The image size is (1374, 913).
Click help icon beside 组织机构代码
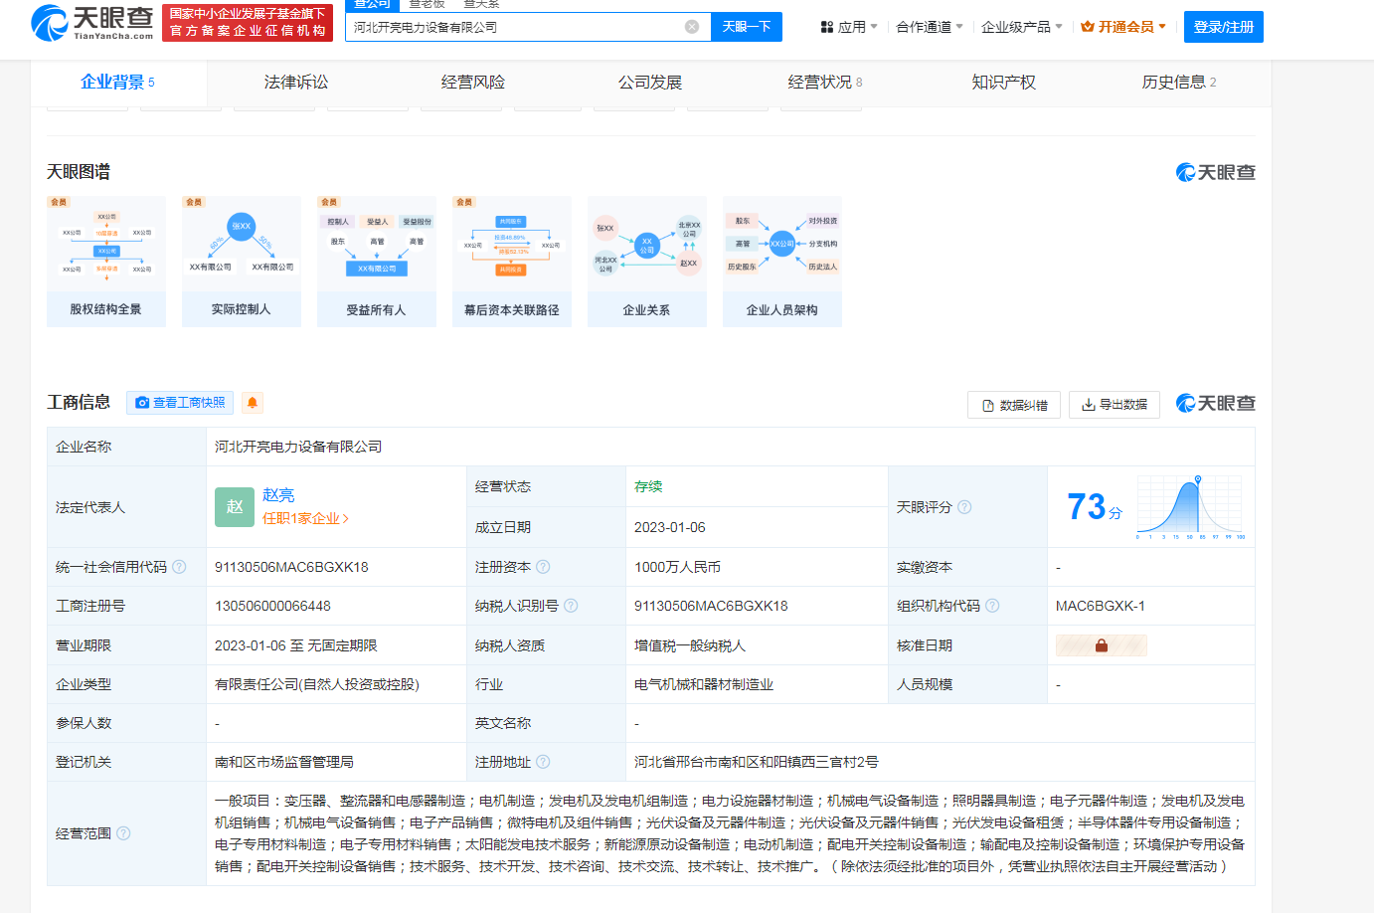992,606
